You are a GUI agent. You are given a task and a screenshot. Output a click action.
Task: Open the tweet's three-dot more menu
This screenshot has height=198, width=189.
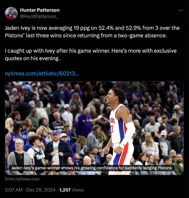point(181,10)
